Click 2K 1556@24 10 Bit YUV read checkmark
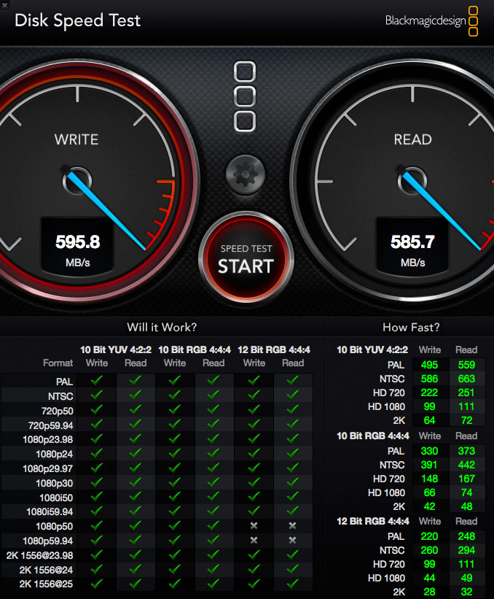Viewport: 494px width, 599px height. point(136,569)
